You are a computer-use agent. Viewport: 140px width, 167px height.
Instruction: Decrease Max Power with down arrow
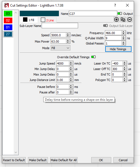tap(68, 42)
